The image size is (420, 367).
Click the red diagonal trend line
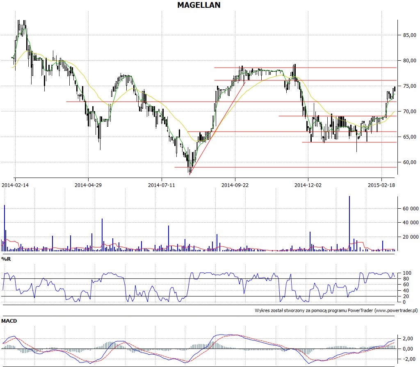[x=217, y=129]
